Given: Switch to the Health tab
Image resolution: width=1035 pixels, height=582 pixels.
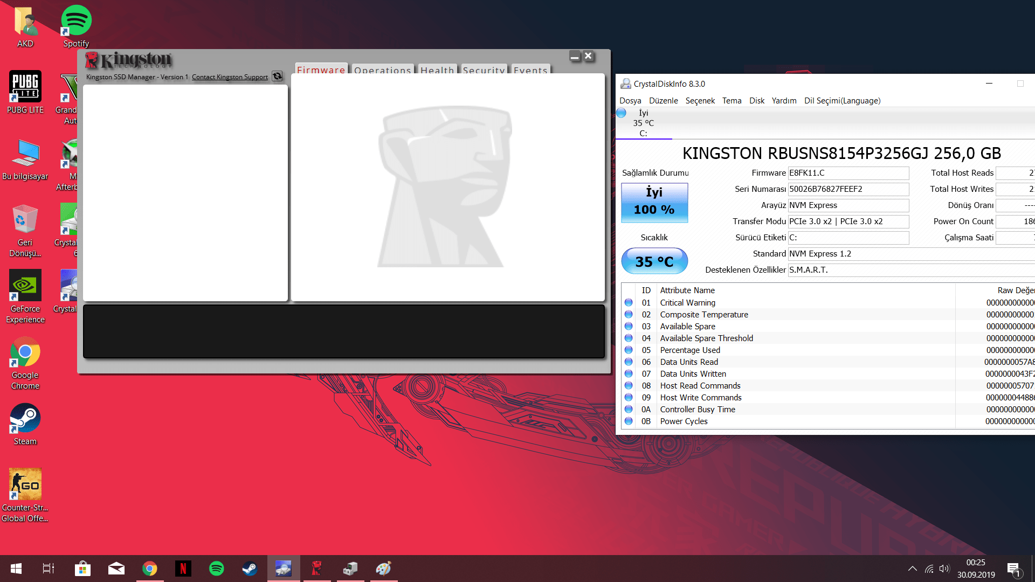Looking at the screenshot, I should pyautogui.click(x=437, y=70).
